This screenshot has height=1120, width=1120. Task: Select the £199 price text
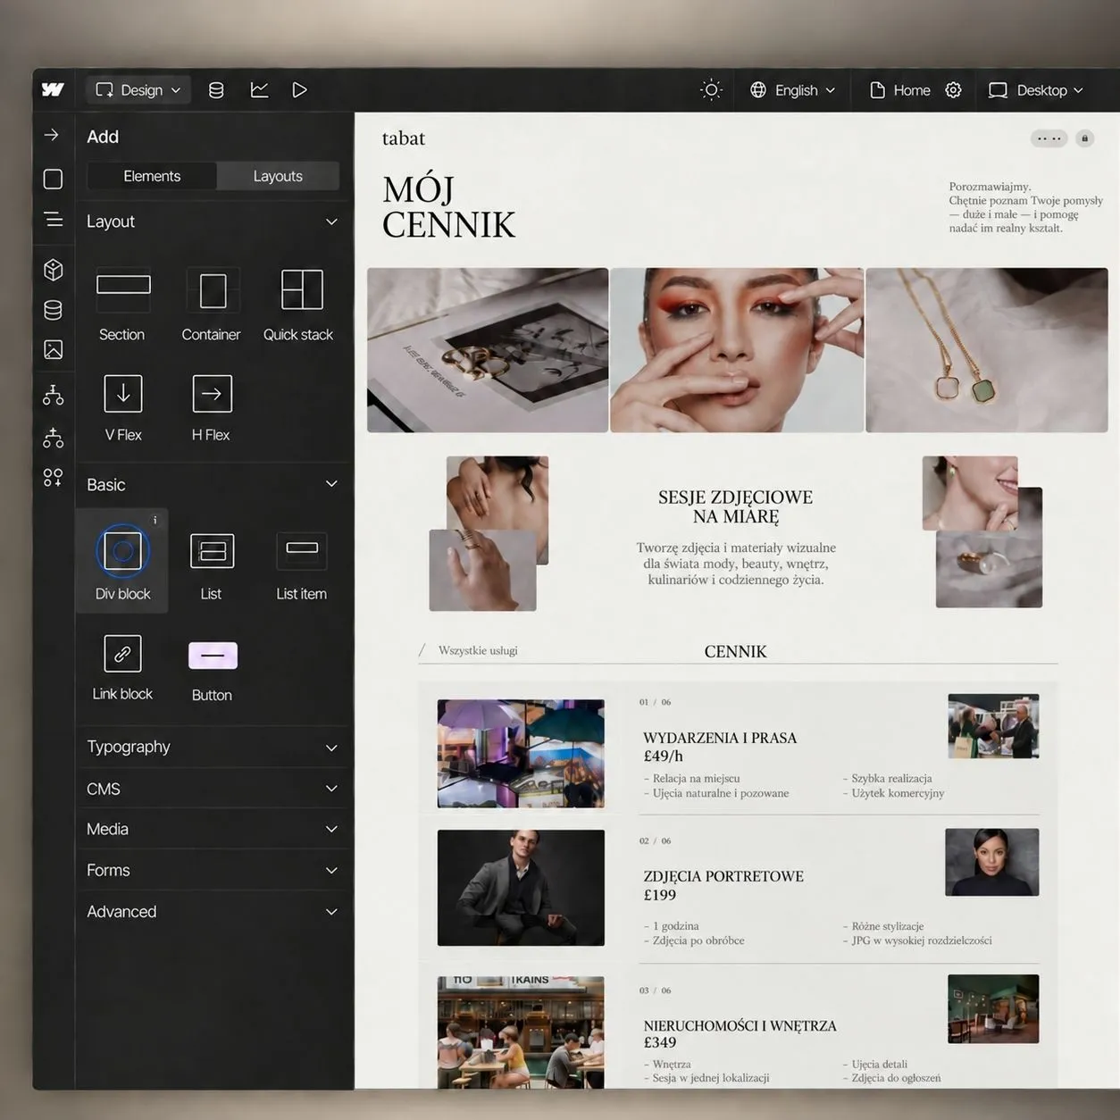(660, 895)
